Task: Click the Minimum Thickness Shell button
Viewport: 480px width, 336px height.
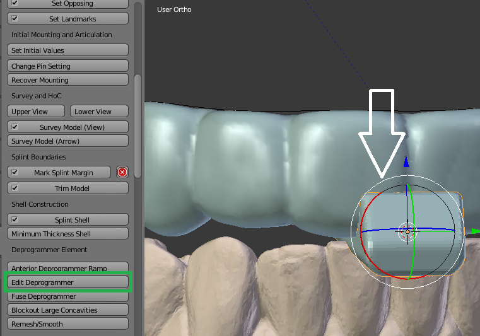Action: click(x=67, y=233)
